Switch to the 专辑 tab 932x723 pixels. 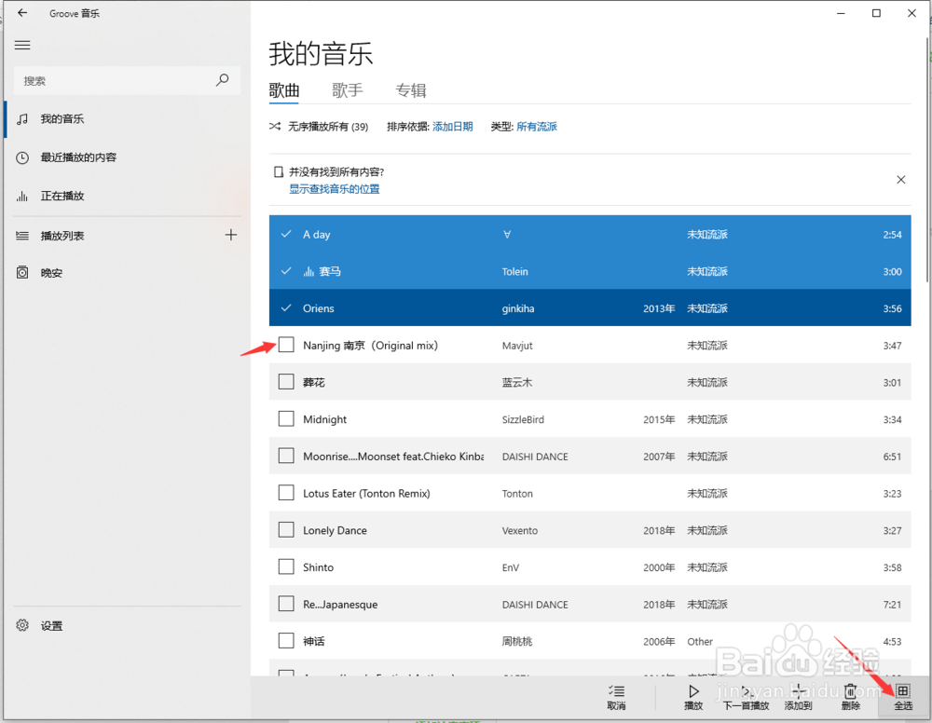[x=411, y=90]
